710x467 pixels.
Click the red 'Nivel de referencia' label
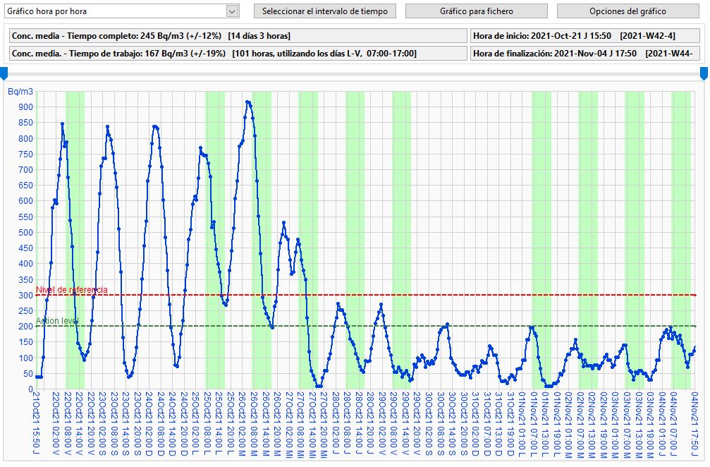72,290
